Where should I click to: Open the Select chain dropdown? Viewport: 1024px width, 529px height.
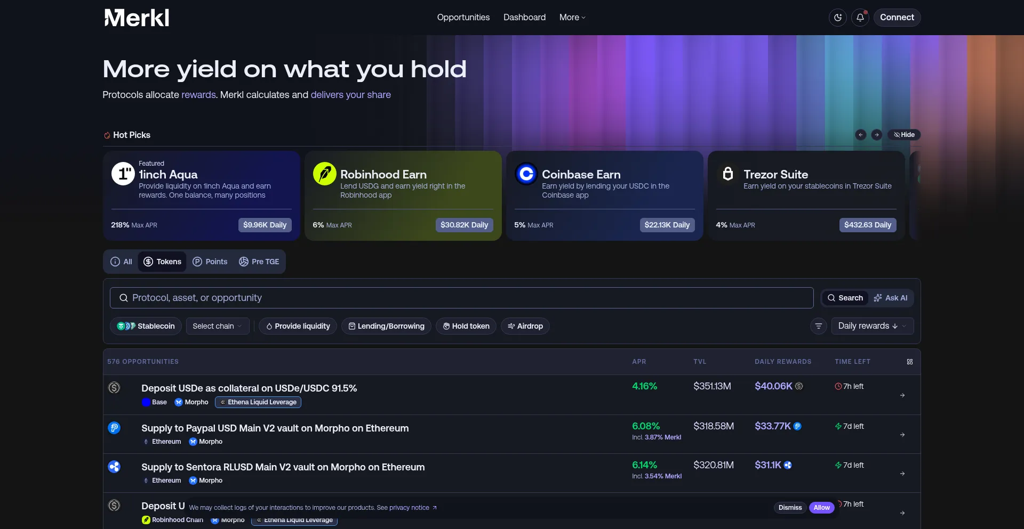[218, 326]
